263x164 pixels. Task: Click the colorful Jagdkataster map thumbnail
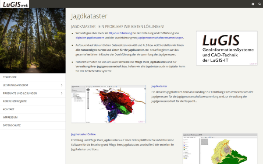click(109, 104)
